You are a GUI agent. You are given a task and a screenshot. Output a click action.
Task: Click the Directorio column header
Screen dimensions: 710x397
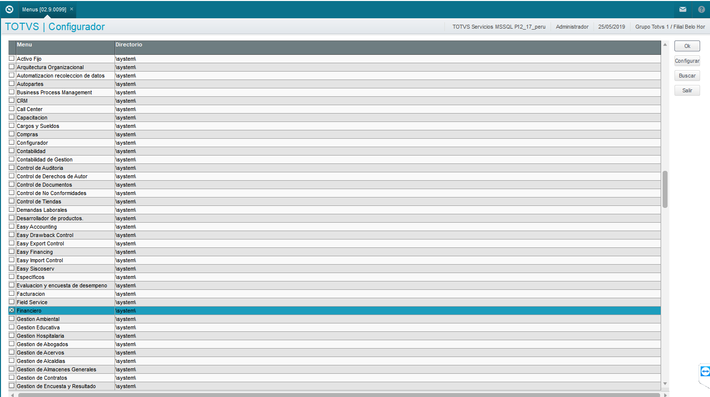[x=388, y=47]
